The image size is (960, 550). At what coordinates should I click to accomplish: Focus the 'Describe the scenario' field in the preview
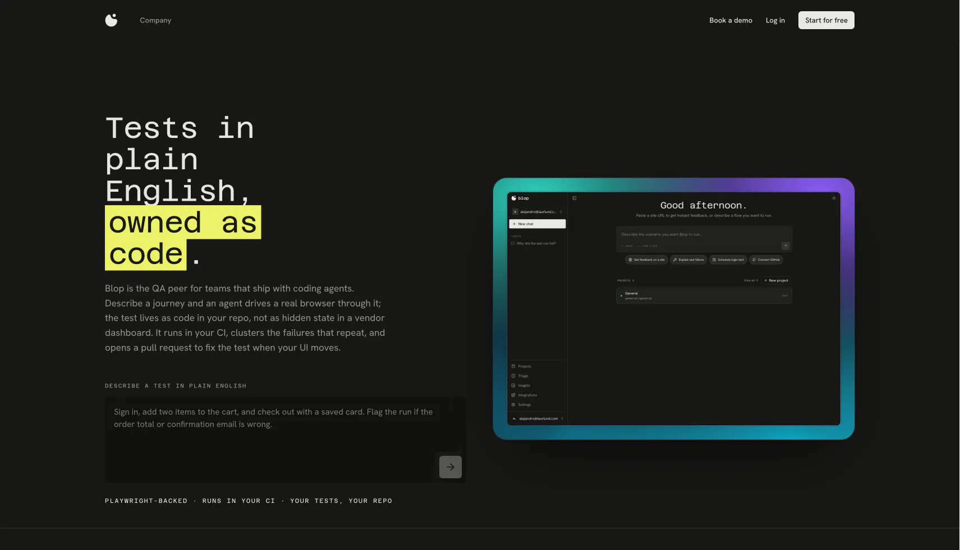pyautogui.click(x=704, y=239)
